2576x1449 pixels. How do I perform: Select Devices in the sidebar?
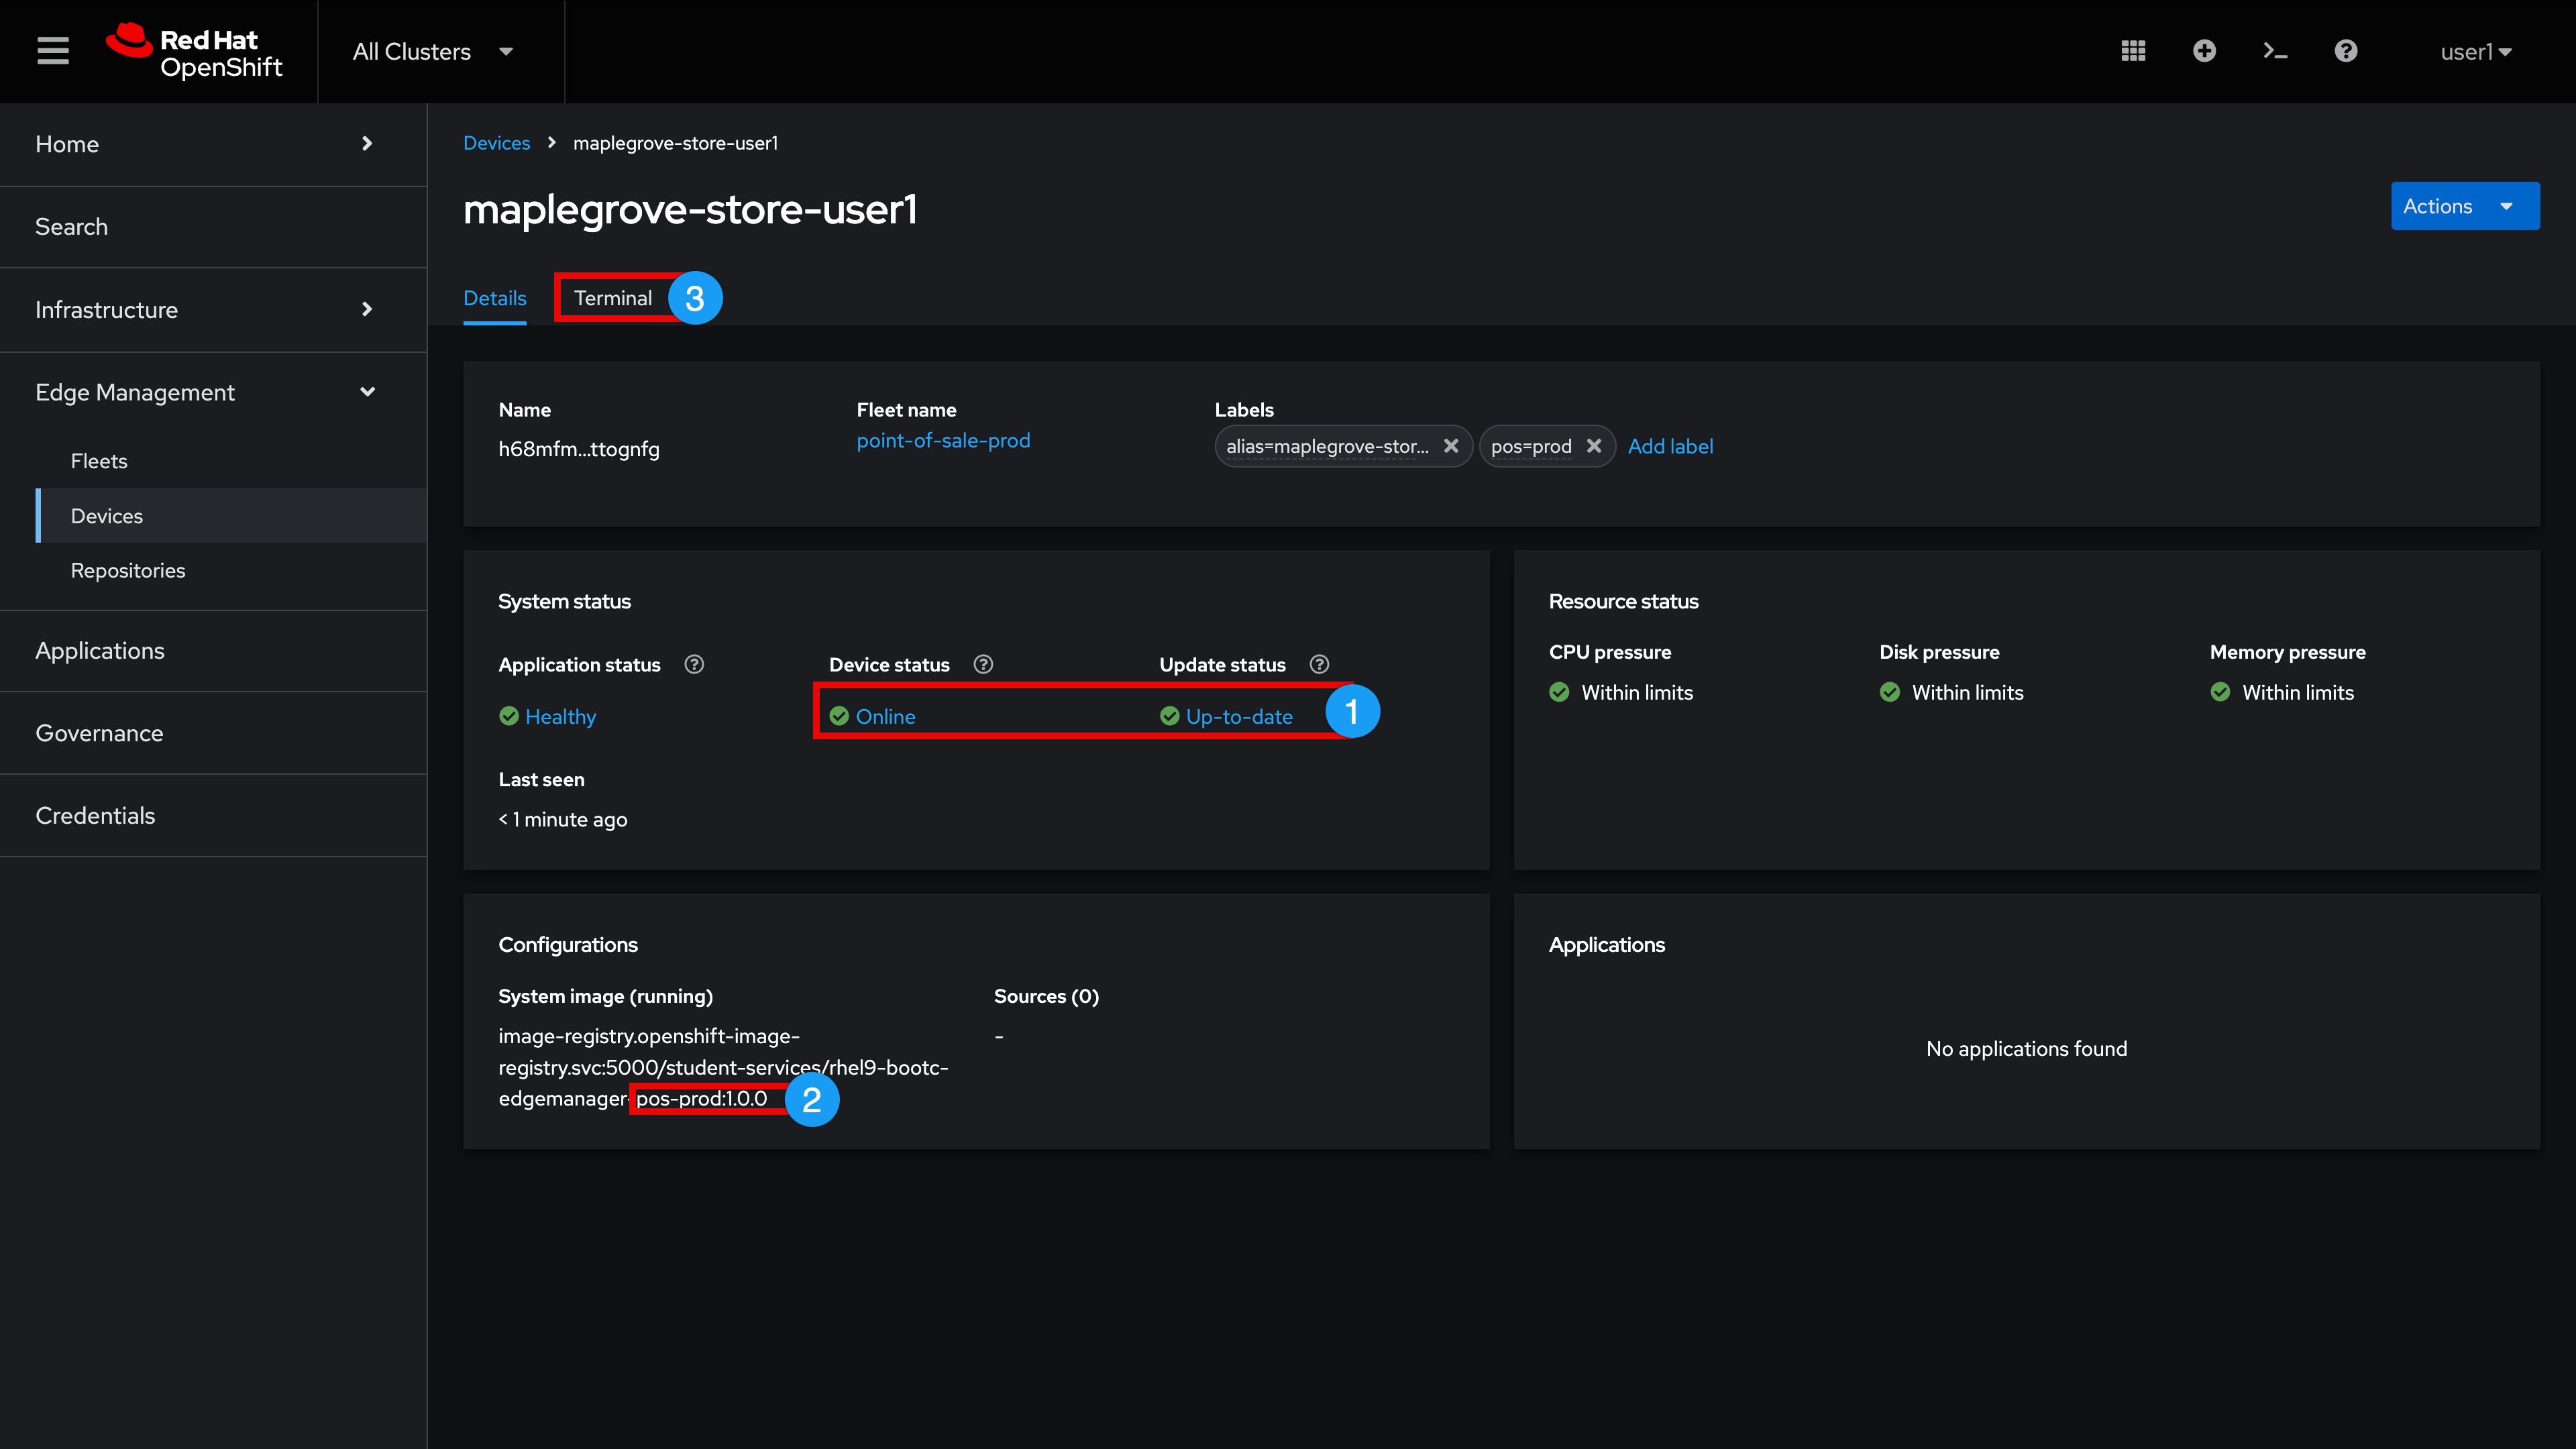pos(231,516)
